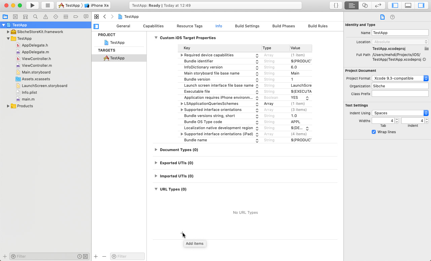Open the Capabilities tab
Screen dimensions: 431x261
(x=153, y=26)
